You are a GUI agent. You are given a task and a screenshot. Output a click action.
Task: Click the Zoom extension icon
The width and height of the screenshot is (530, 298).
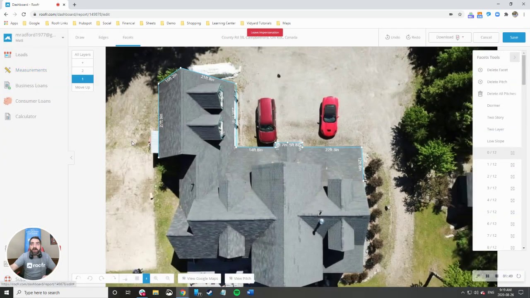(497, 14)
